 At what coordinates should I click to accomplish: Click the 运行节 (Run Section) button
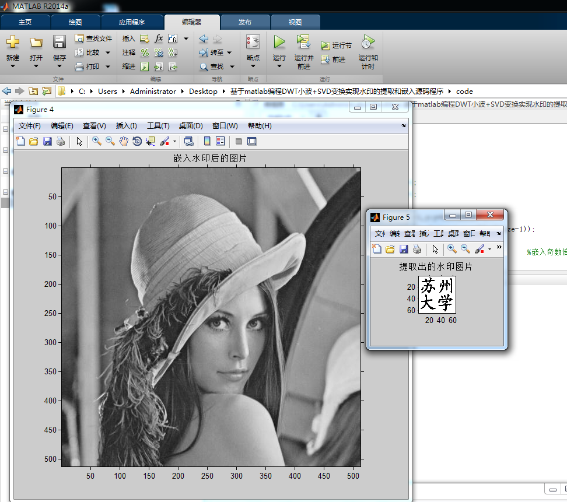click(x=336, y=45)
